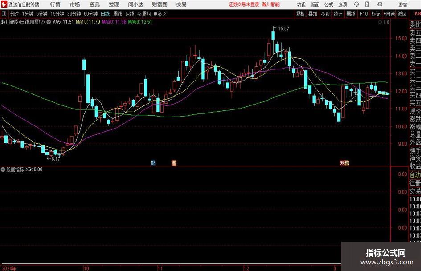Select the 日线 daily period tab
This screenshot has height=271, width=421.
pyautogui.click(x=105, y=14)
